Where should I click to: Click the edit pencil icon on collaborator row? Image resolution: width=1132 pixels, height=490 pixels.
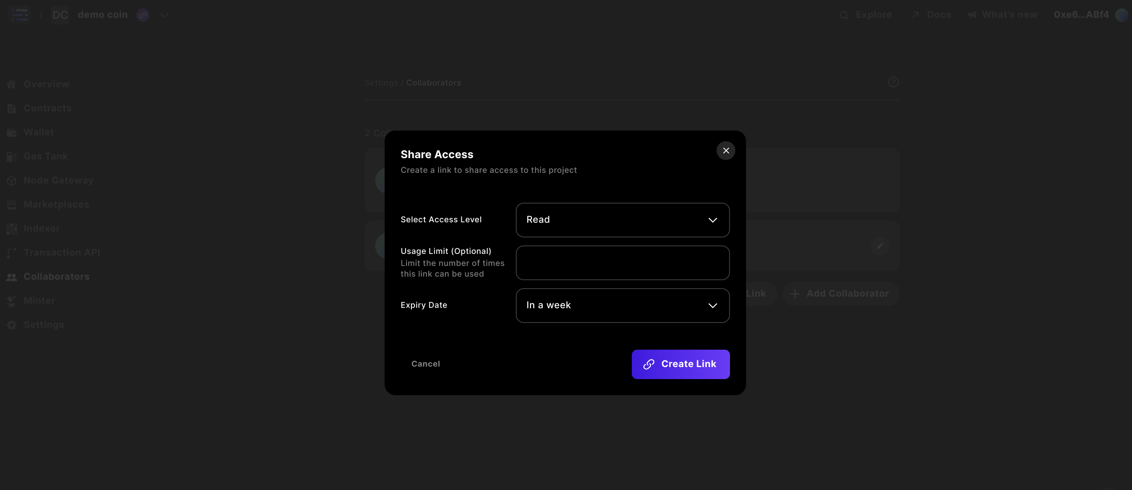click(x=880, y=246)
